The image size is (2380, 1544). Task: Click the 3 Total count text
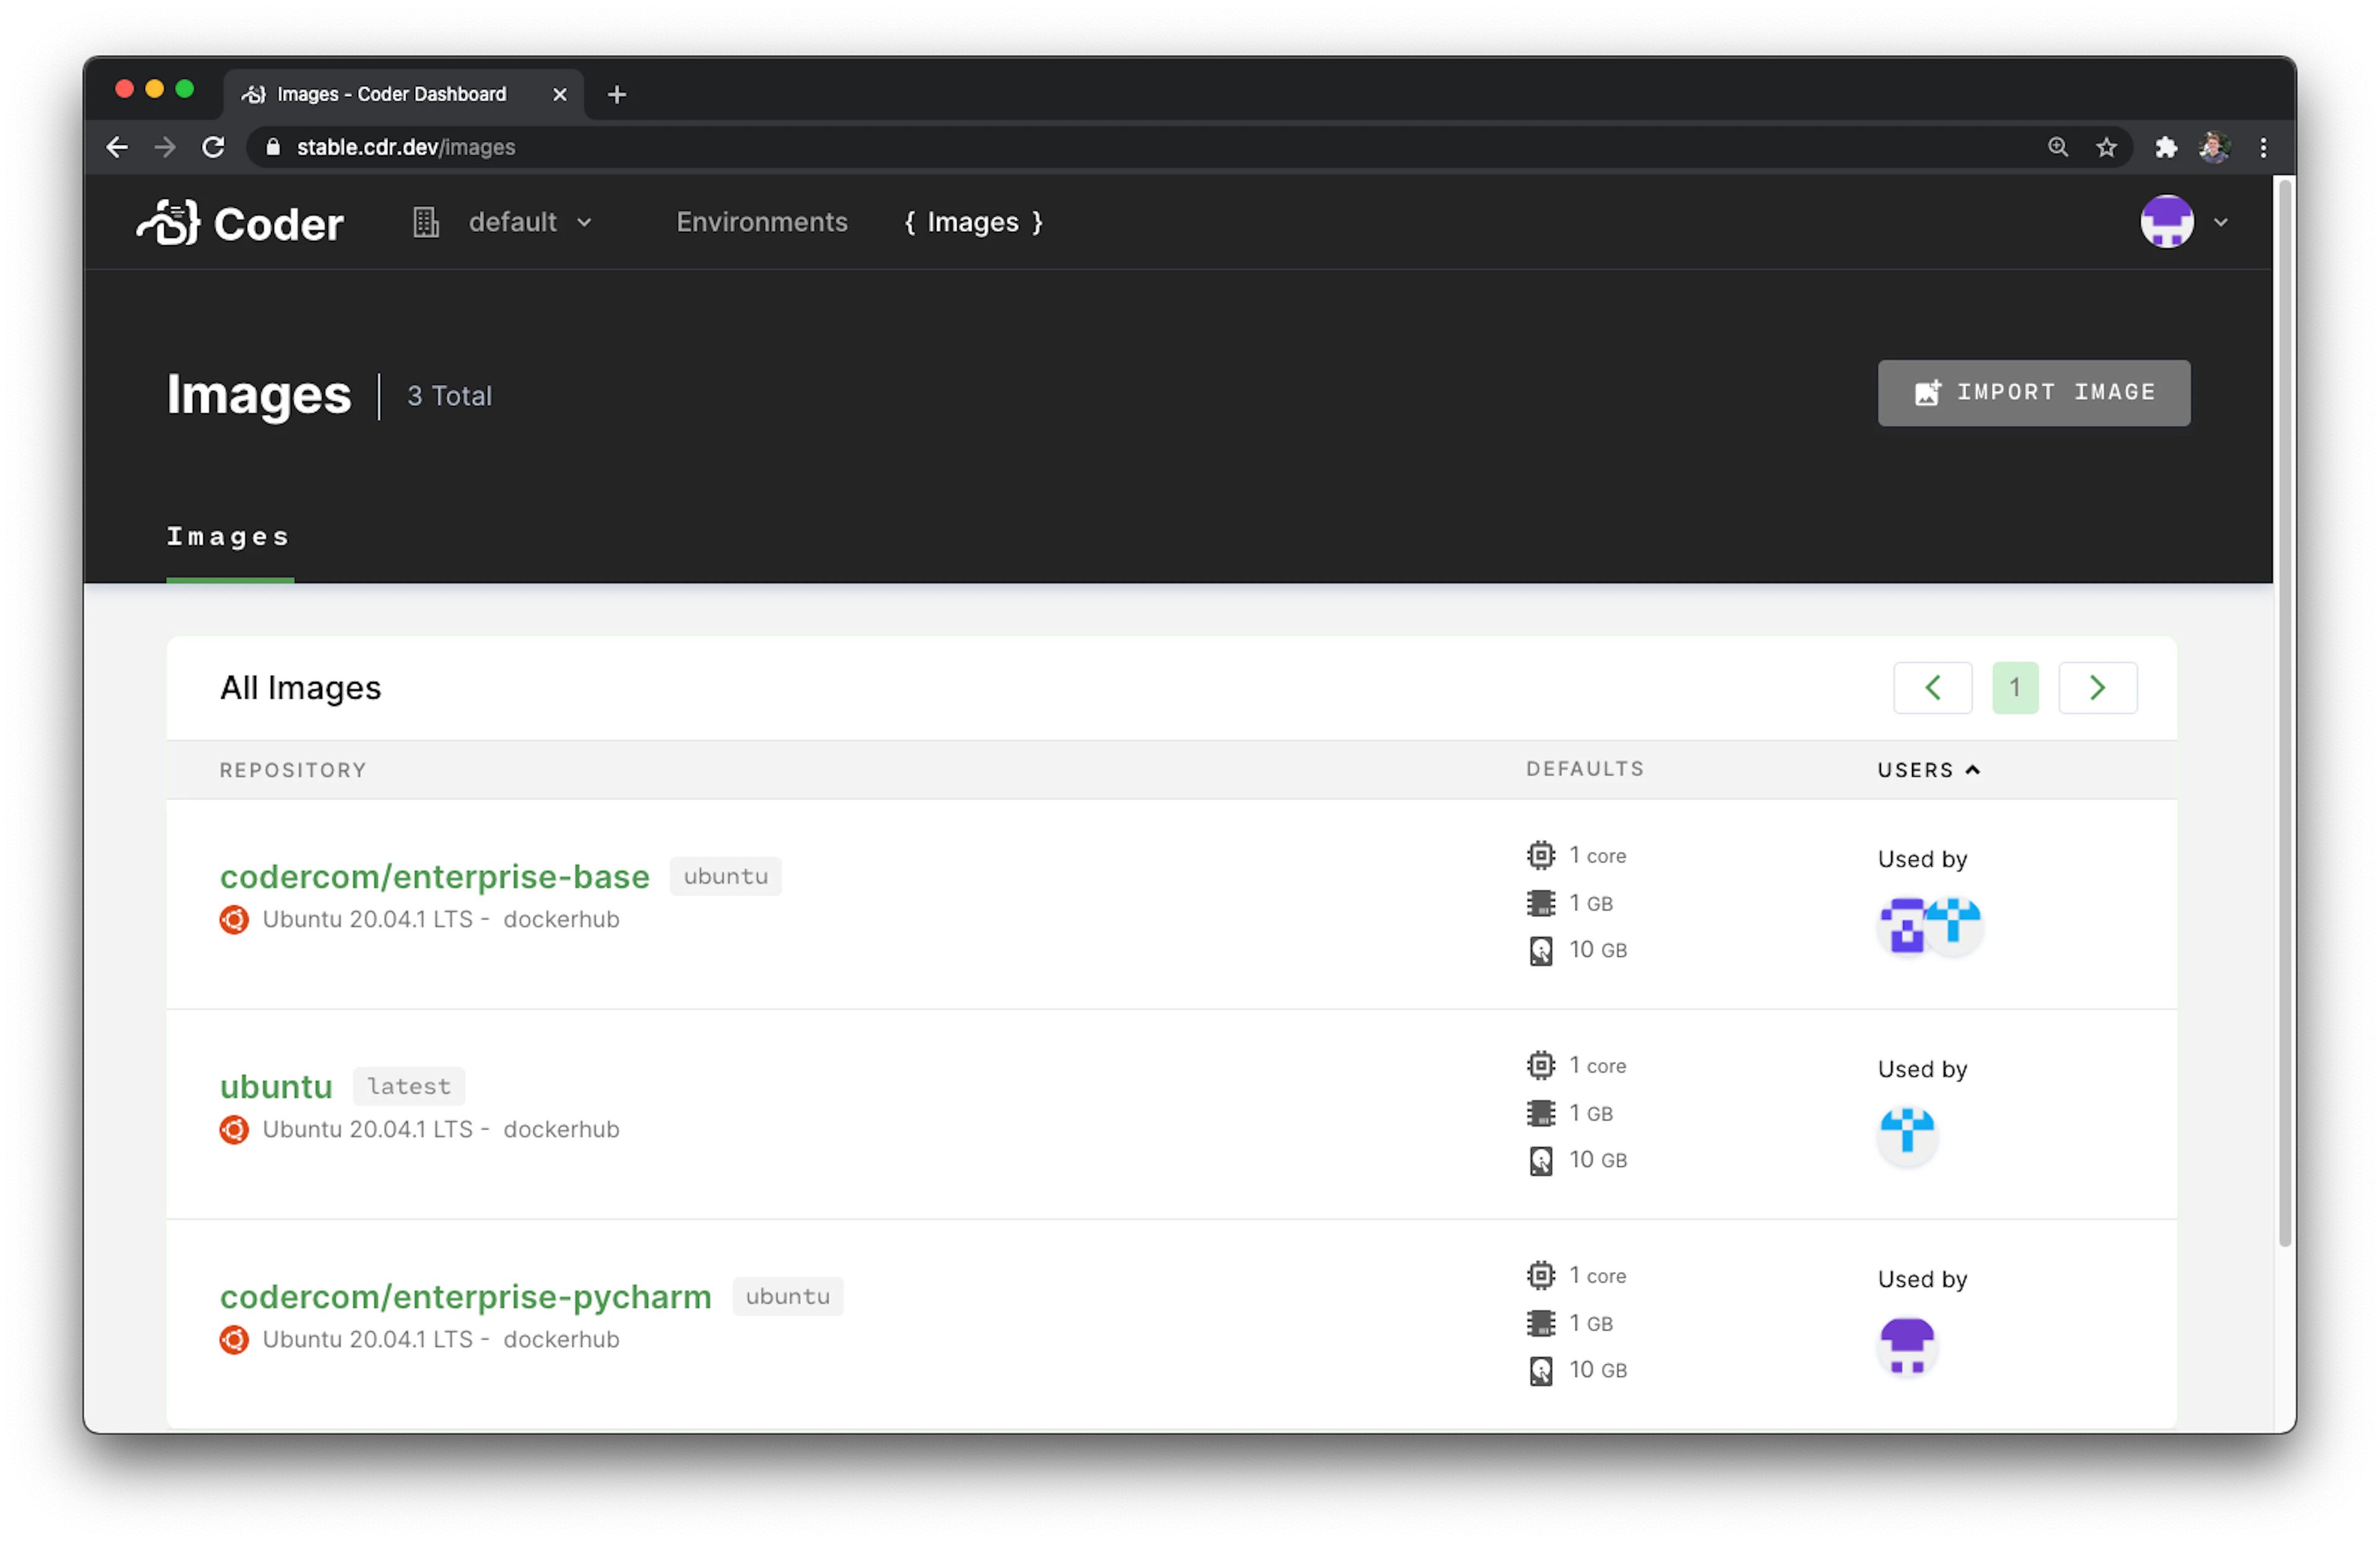[449, 396]
